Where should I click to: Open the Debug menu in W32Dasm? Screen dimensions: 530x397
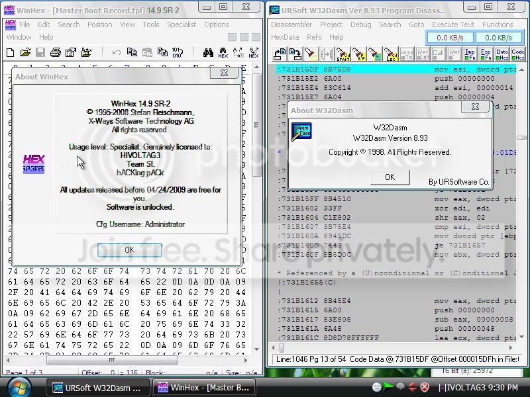coord(360,24)
